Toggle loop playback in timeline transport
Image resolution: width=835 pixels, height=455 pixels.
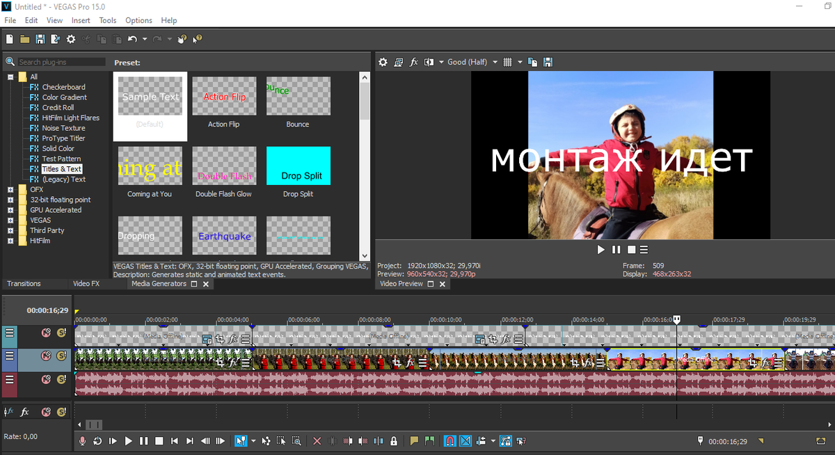(x=97, y=441)
